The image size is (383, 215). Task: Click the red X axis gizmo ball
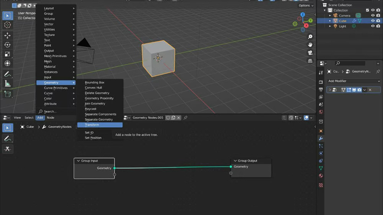coord(306,26)
